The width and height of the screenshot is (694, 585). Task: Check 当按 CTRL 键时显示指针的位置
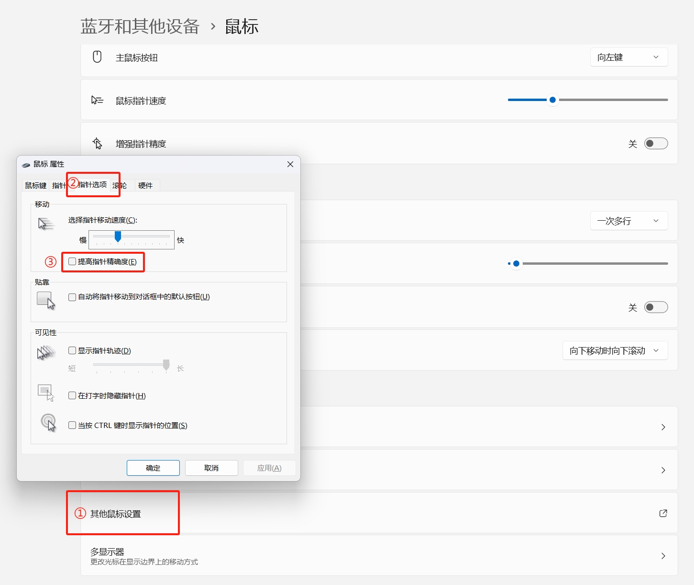click(x=72, y=425)
